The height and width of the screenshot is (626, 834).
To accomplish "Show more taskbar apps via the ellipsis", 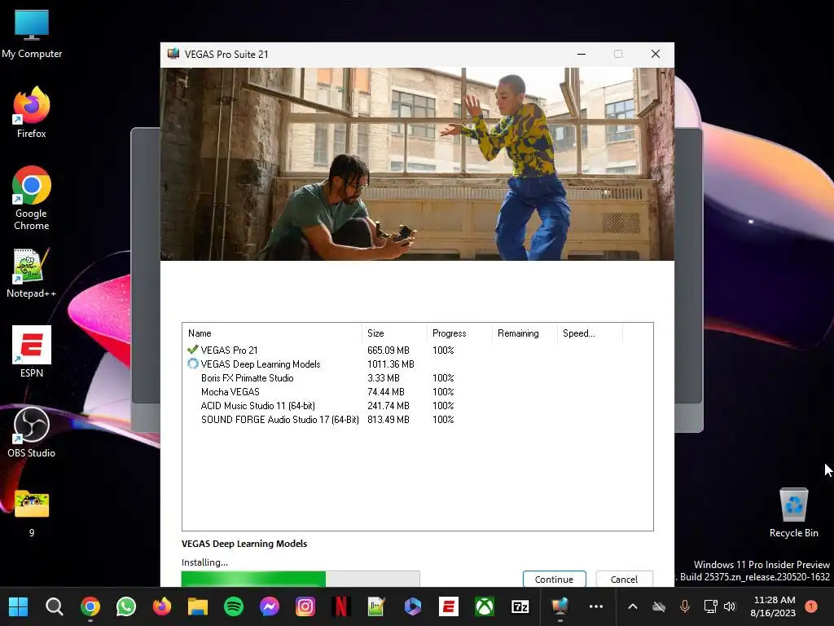I will tap(596, 606).
